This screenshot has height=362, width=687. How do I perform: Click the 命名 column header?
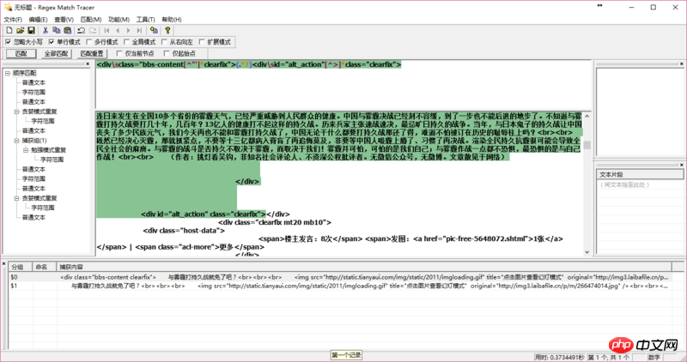coord(46,267)
